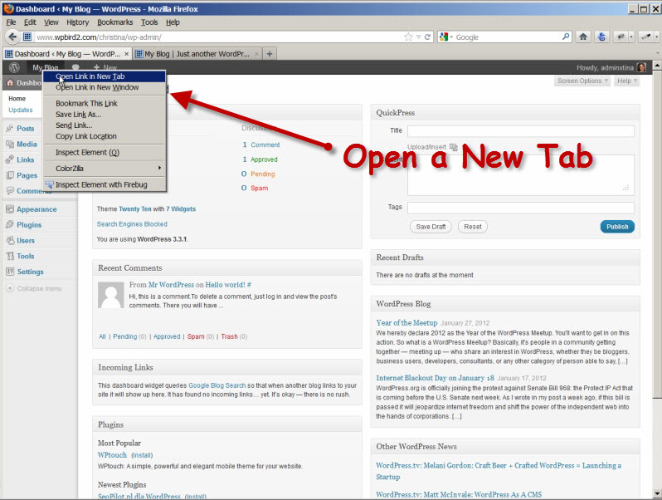Open a new browser tab with plus

[270, 54]
